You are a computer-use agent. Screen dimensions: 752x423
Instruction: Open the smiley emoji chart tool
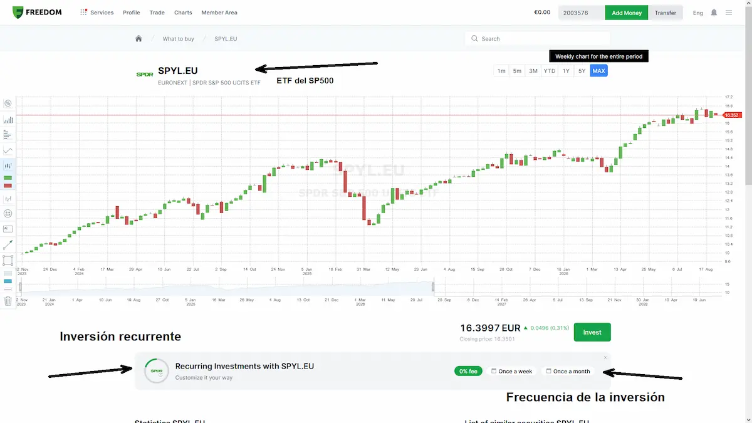pos(8,214)
